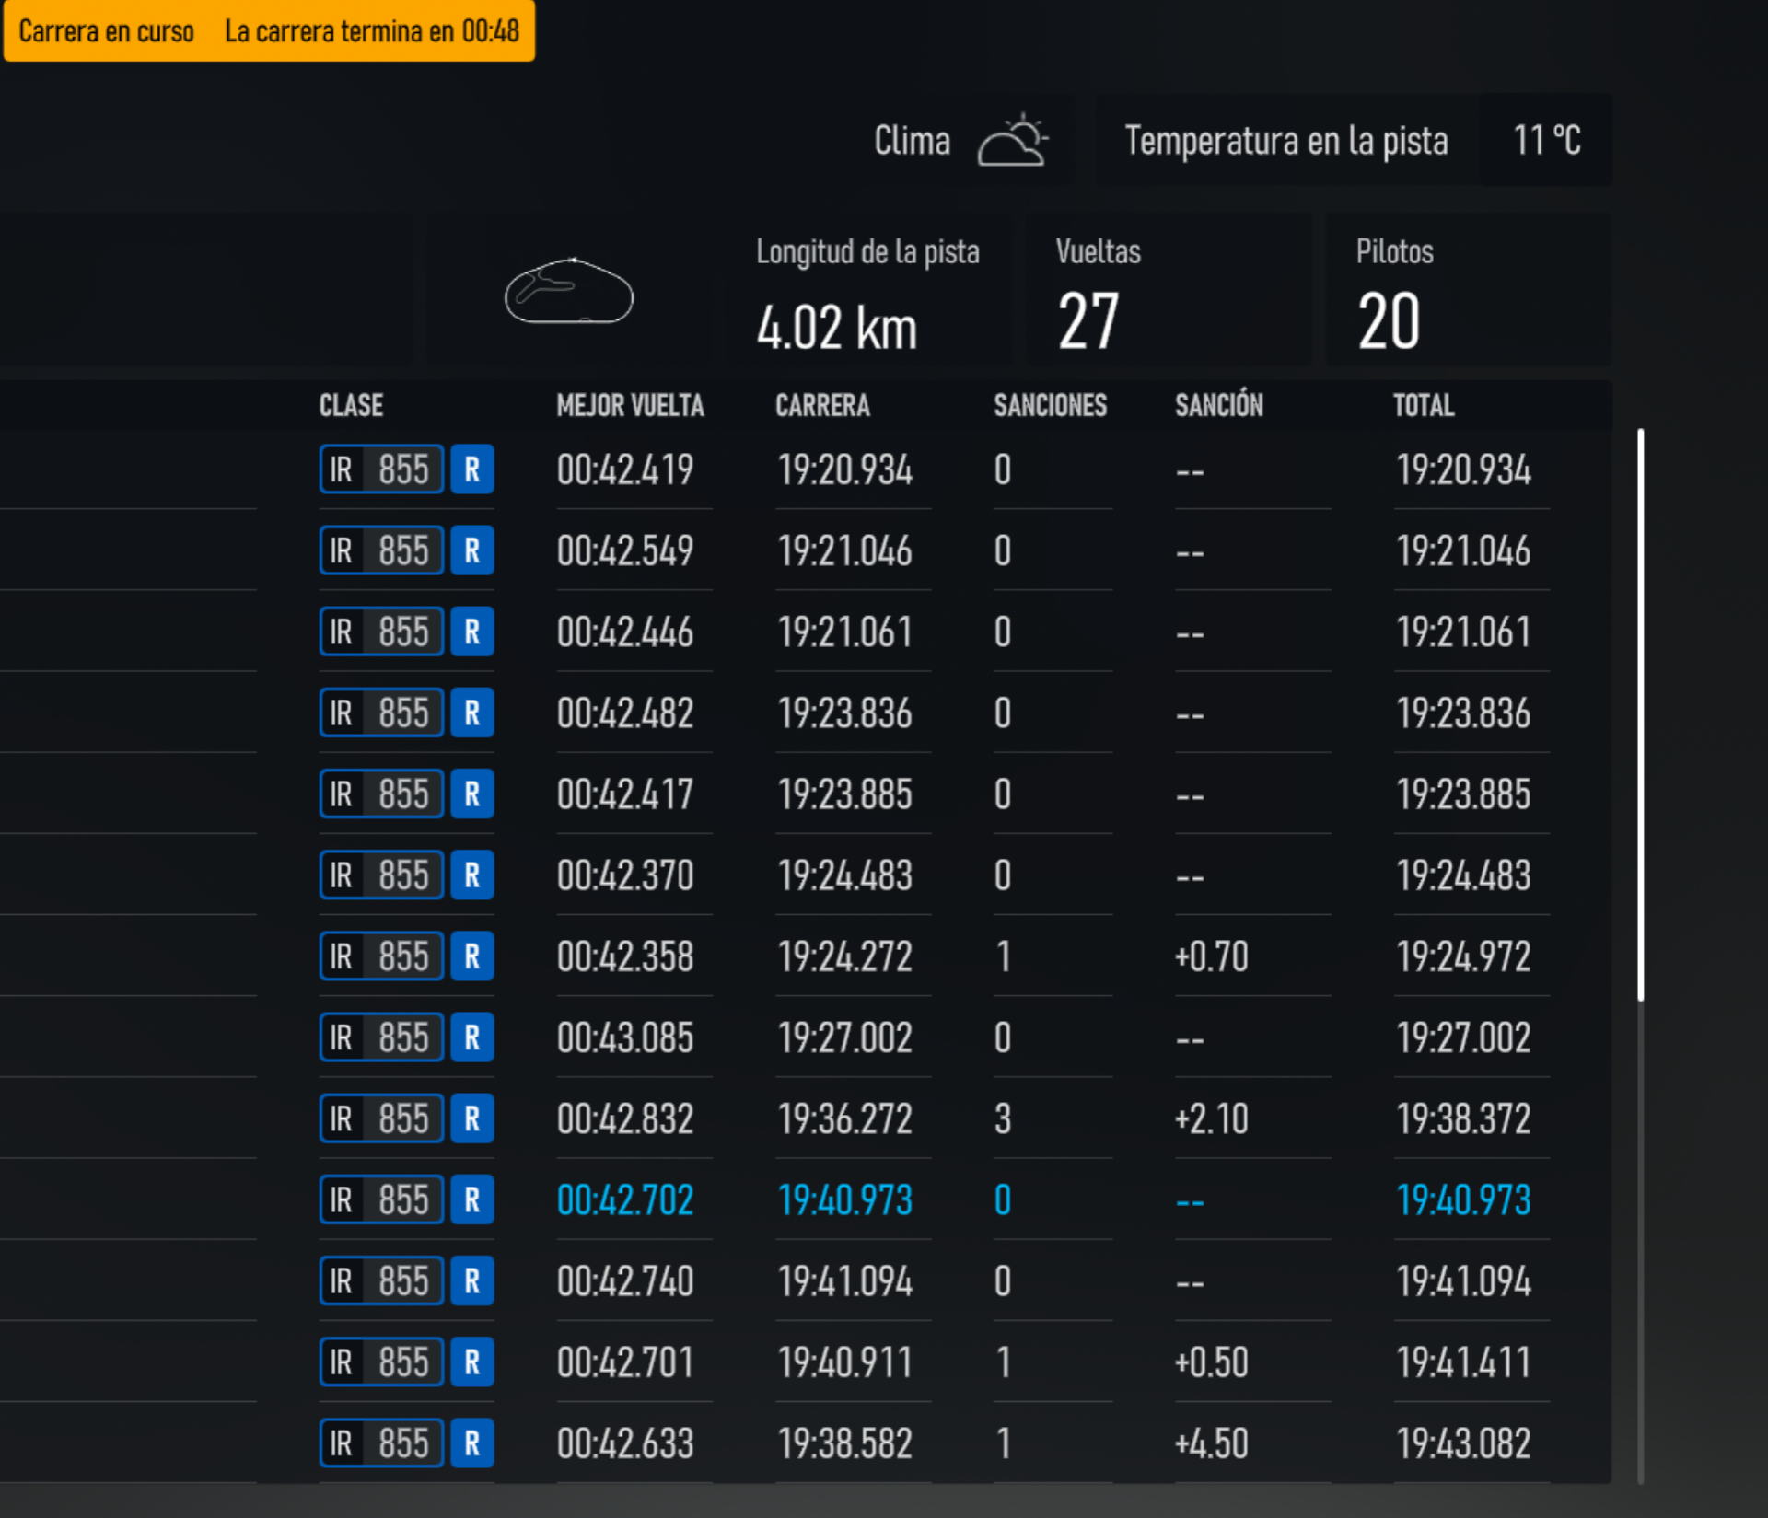The image size is (1768, 1518).
Task: Click the CLASE column header
Action: (x=351, y=405)
